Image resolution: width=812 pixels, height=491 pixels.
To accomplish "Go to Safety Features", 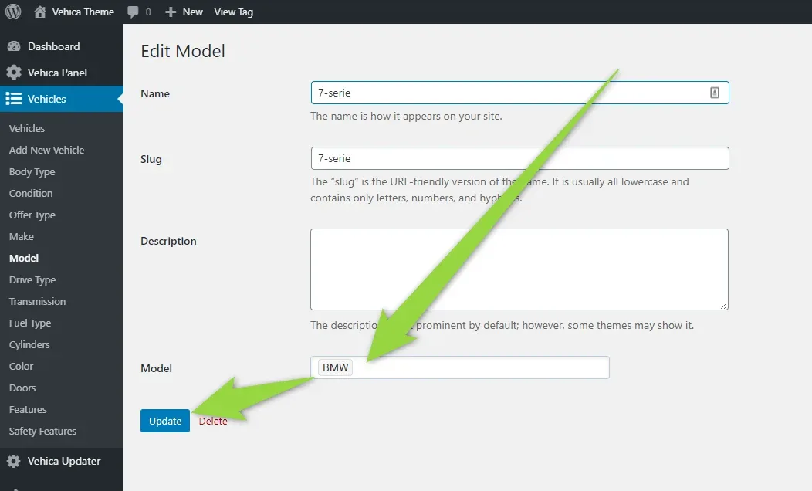I will tap(42, 432).
